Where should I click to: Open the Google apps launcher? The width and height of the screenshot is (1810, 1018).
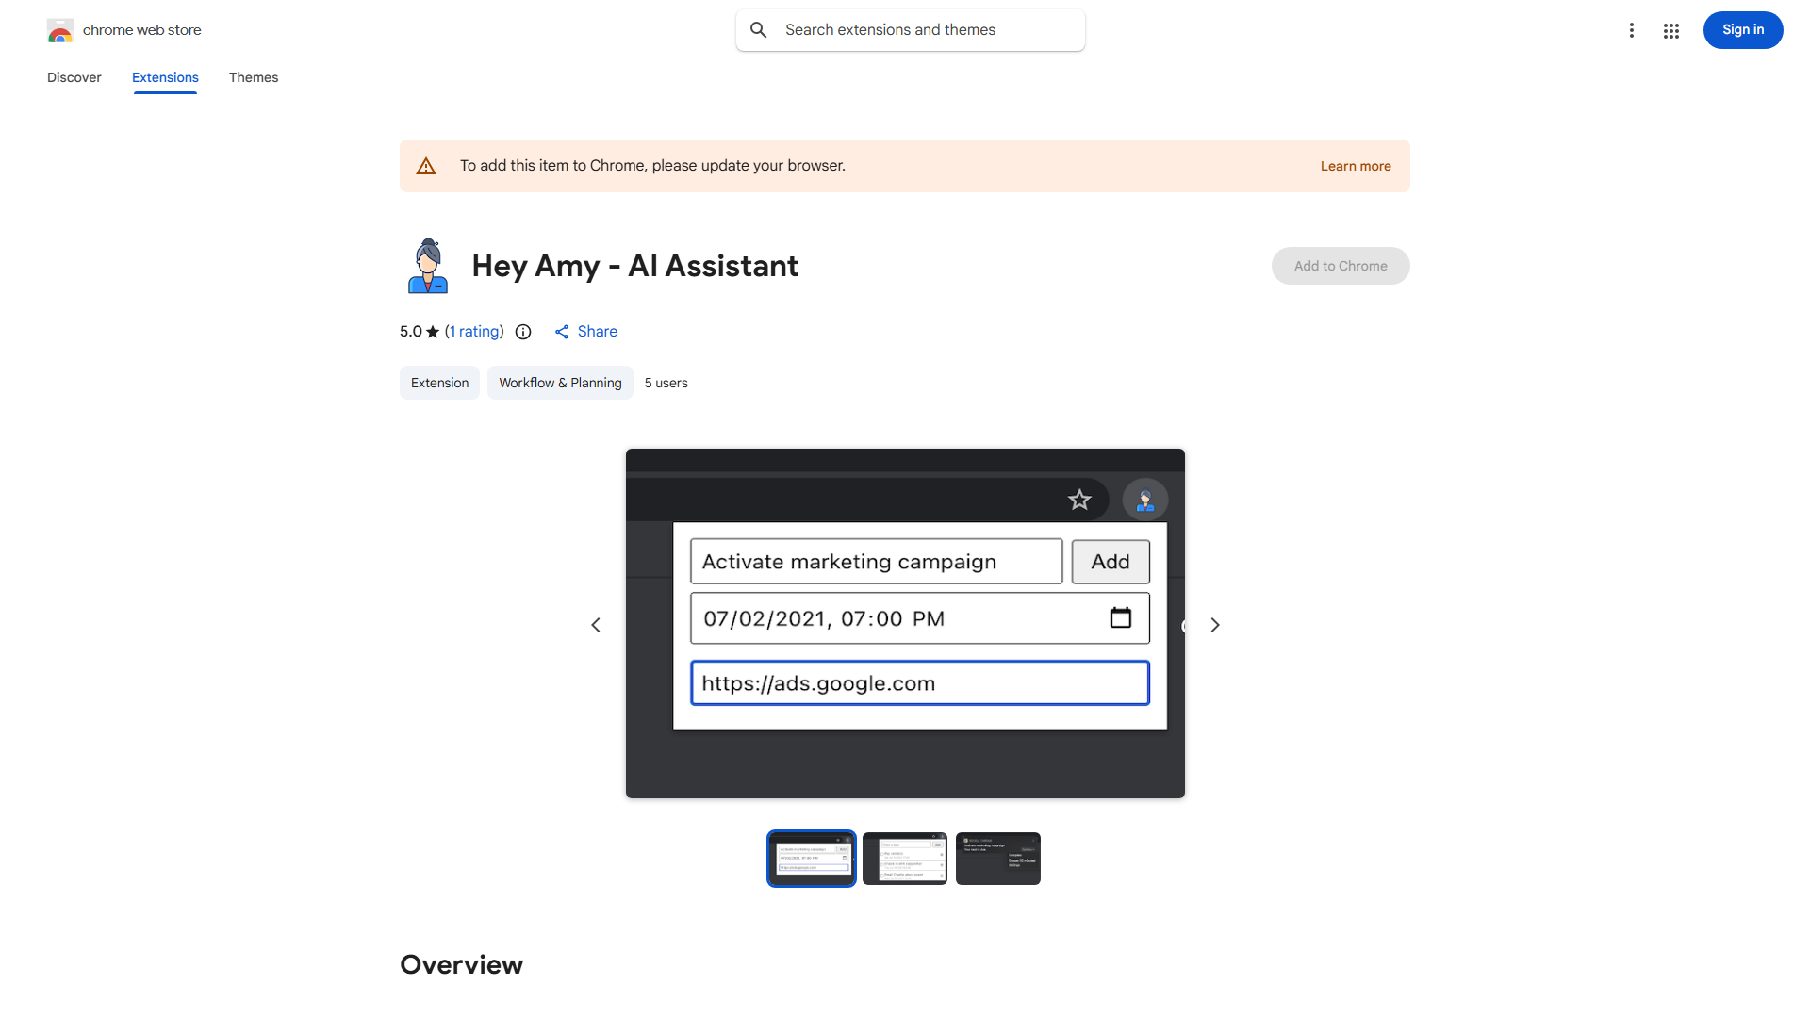(1671, 30)
